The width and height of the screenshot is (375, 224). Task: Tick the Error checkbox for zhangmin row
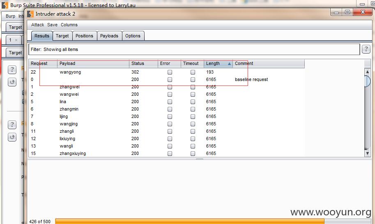click(170, 109)
